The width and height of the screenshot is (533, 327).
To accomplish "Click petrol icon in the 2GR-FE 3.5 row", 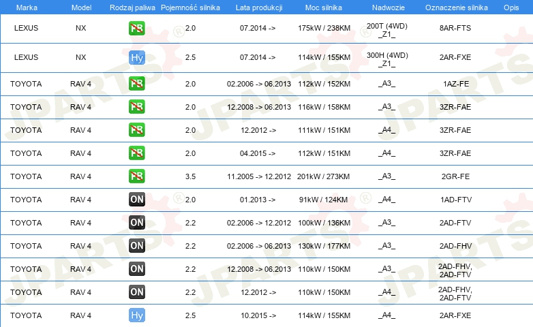I will (x=136, y=176).
